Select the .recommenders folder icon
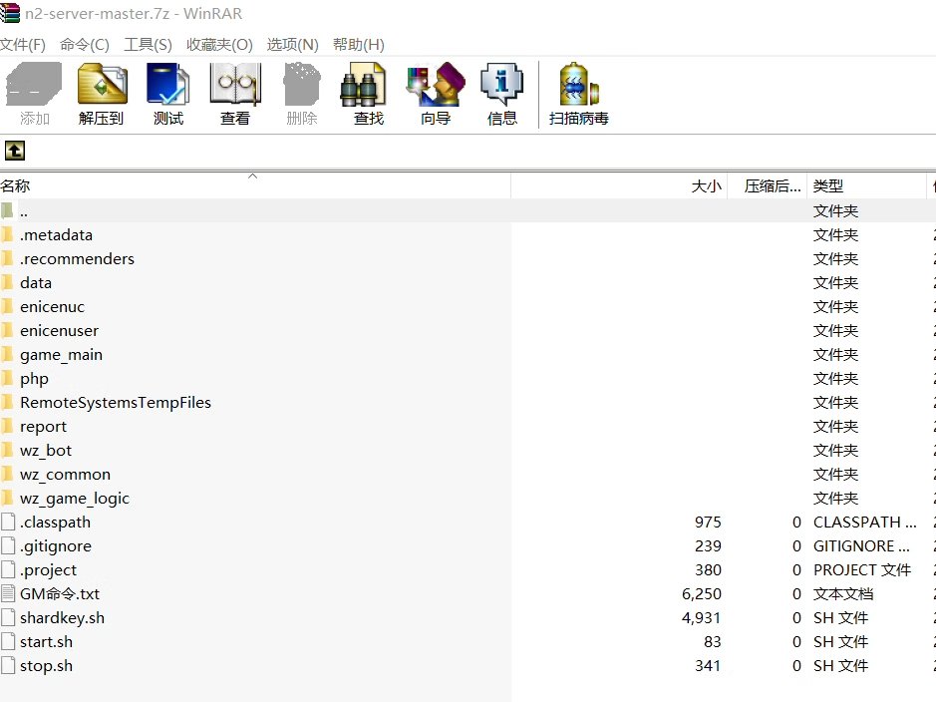 pos(7,258)
